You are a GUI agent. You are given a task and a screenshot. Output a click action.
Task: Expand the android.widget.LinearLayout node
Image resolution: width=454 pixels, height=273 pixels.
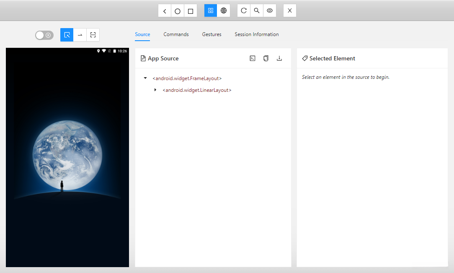pyautogui.click(x=155, y=90)
